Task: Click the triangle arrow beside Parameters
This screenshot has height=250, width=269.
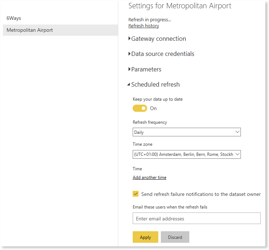Action: click(x=129, y=69)
